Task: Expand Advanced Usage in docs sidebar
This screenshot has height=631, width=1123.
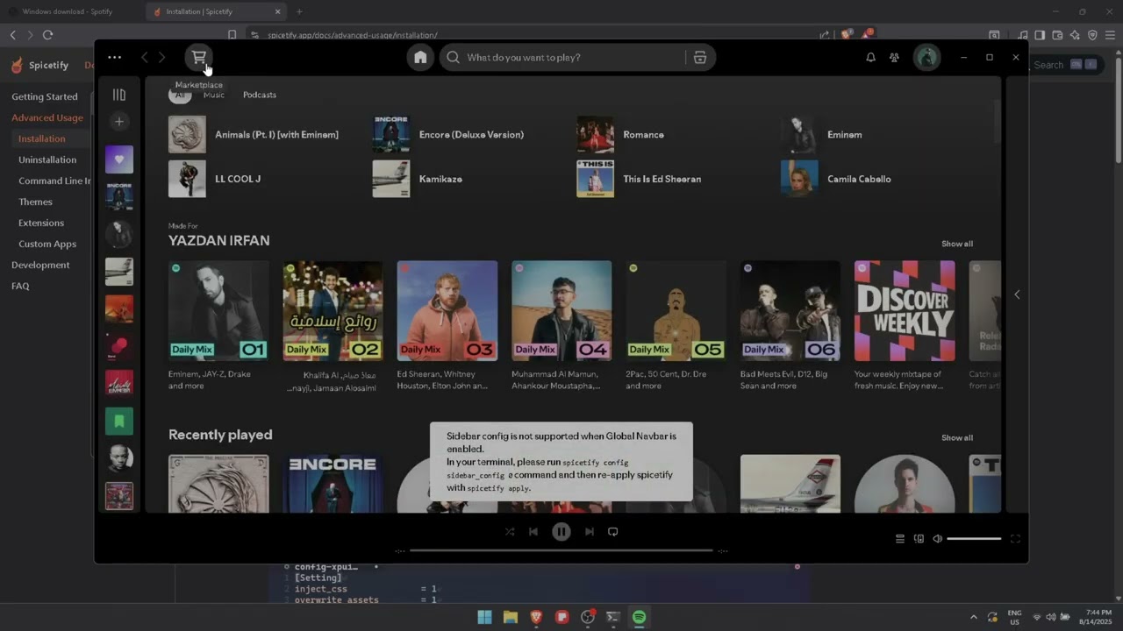Action: [x=47, y=117]
